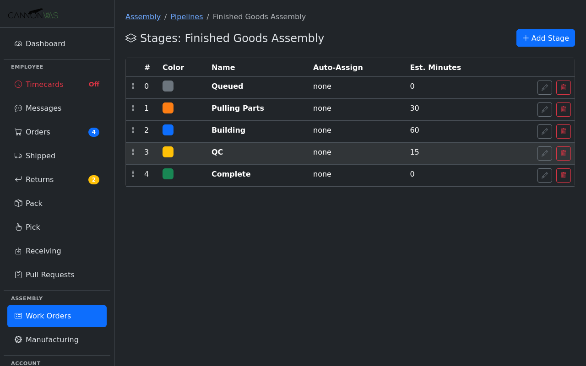This screenshot has height=366, width=586.
Task: Click the drag handle of Building row
Action: [133, 130]
